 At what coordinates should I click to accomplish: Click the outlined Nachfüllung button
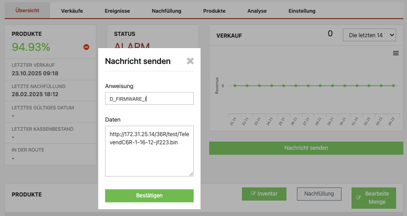point(319,194)
